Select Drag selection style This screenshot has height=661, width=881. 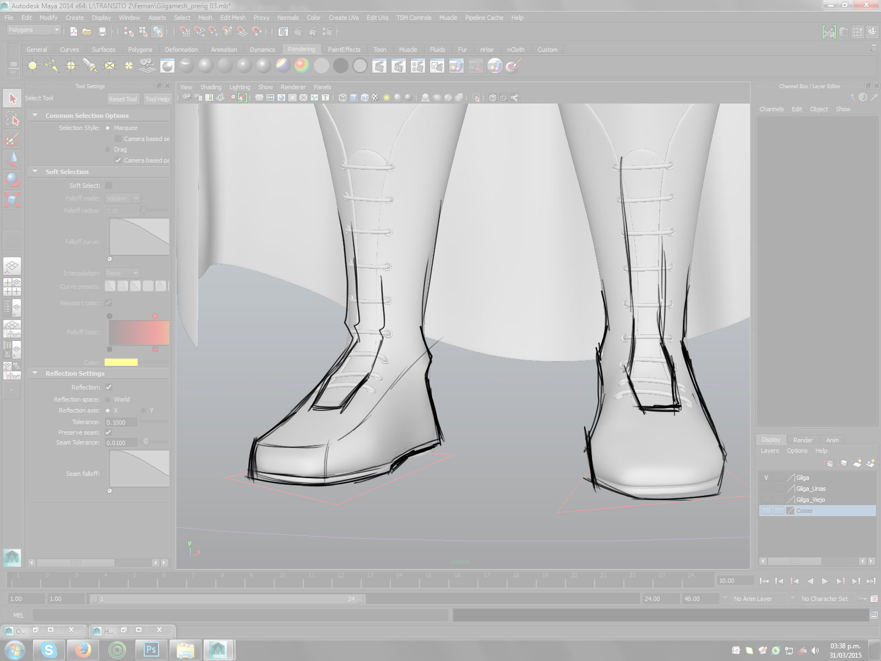pos(108,150)
